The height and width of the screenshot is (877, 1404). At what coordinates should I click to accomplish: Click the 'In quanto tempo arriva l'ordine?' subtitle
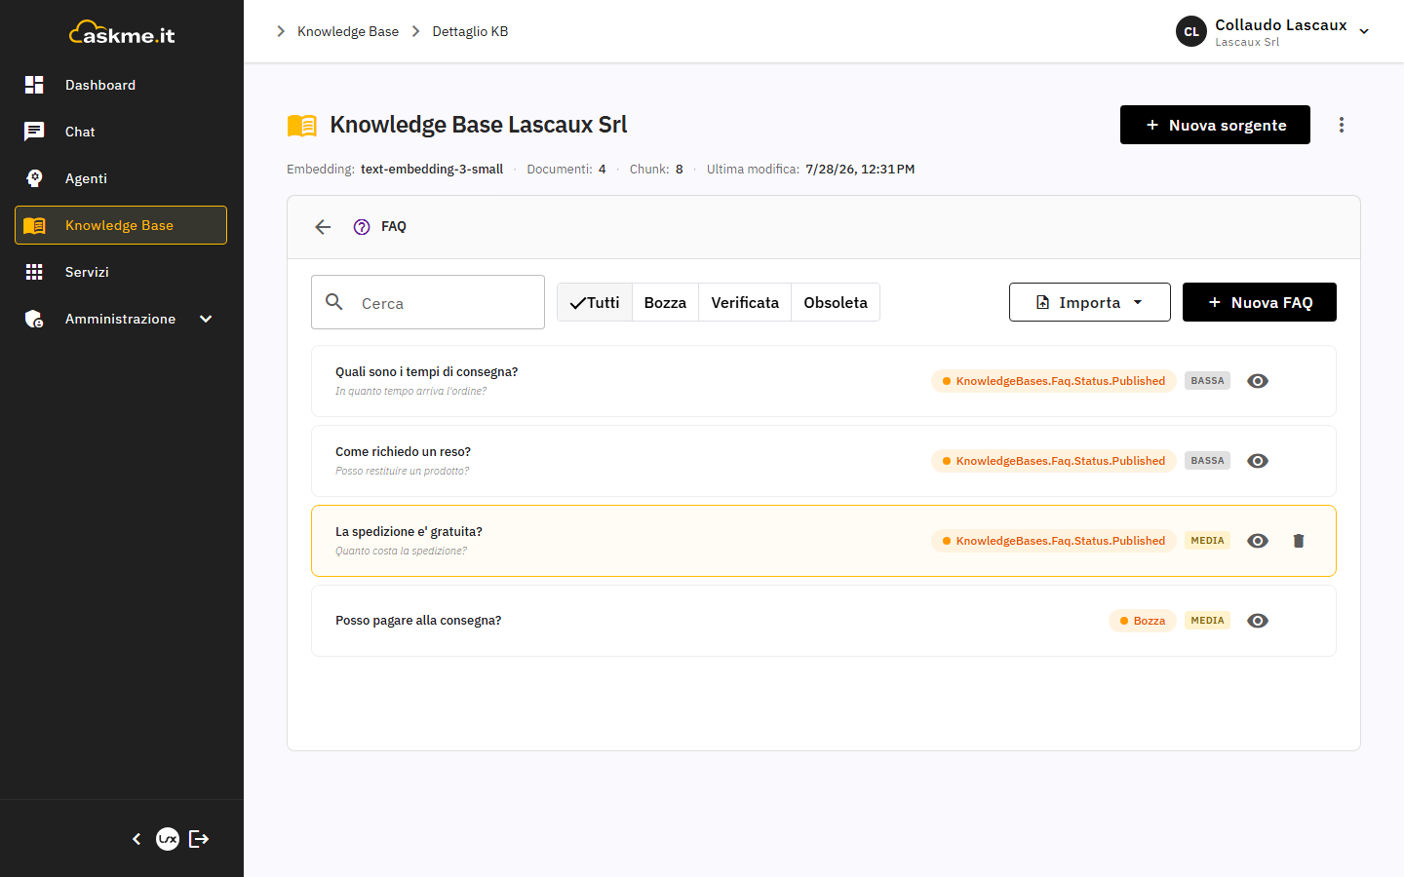click(410, 391)
